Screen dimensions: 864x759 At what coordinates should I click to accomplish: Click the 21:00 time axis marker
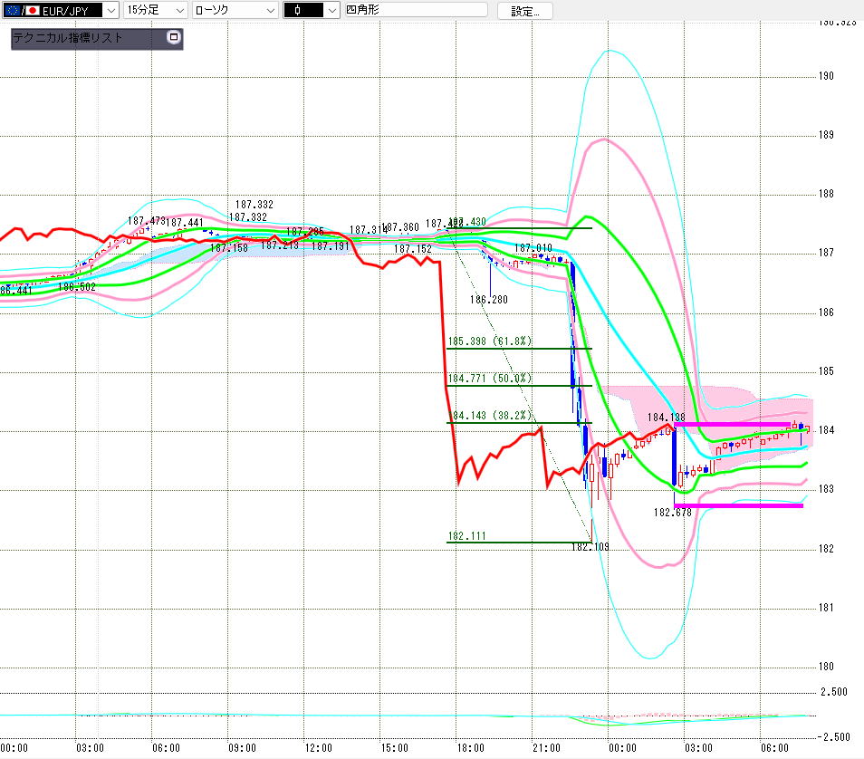click(x=546, y=748)
